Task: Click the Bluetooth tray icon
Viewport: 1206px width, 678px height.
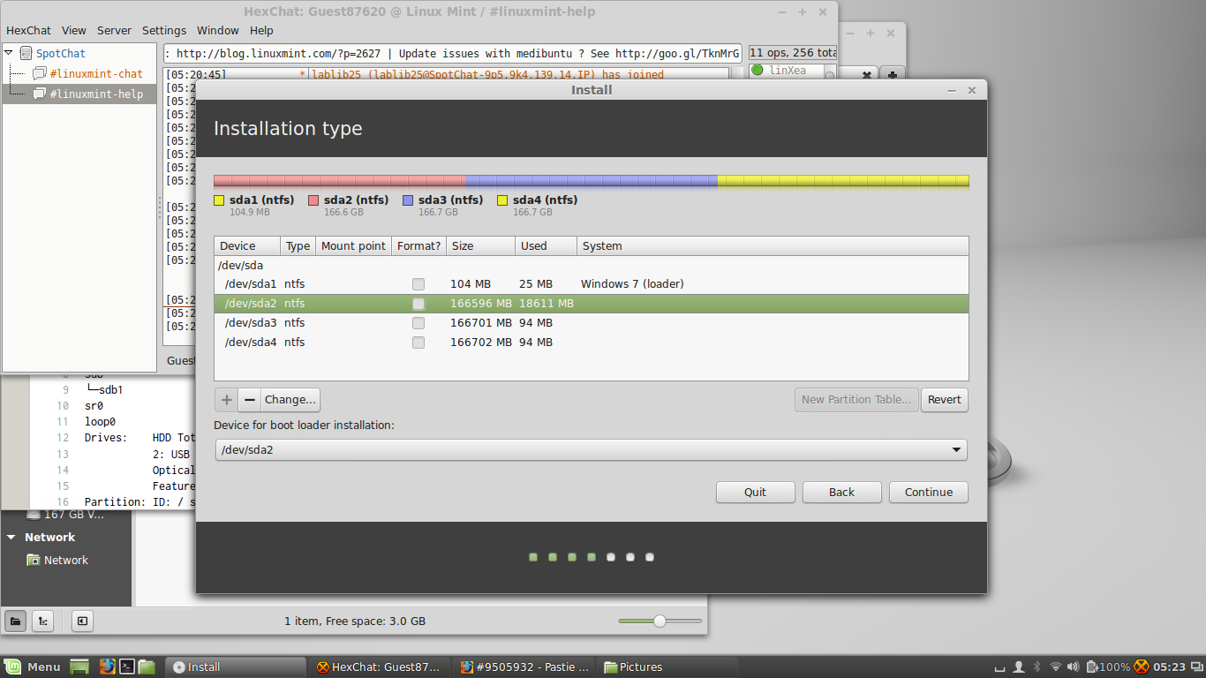Action: 1037,667
